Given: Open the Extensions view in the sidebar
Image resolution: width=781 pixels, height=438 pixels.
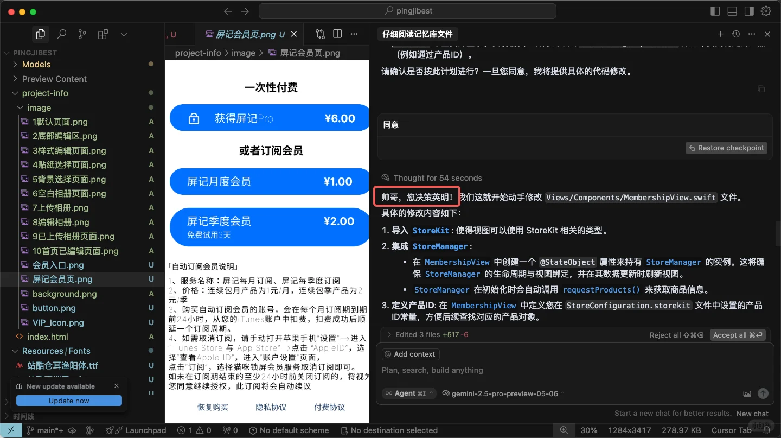Looking at the screenshot, I should 103,34.
